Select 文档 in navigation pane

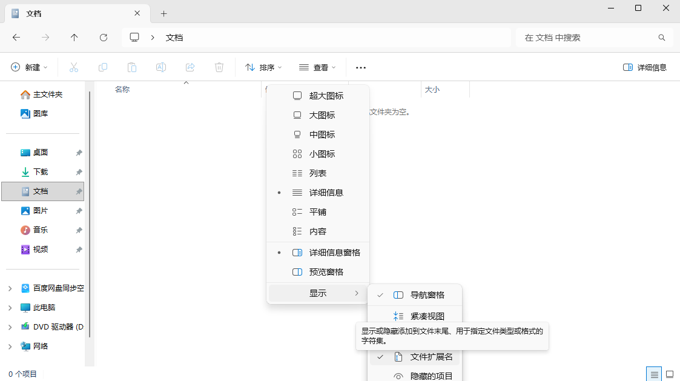[x=42, y=191]
